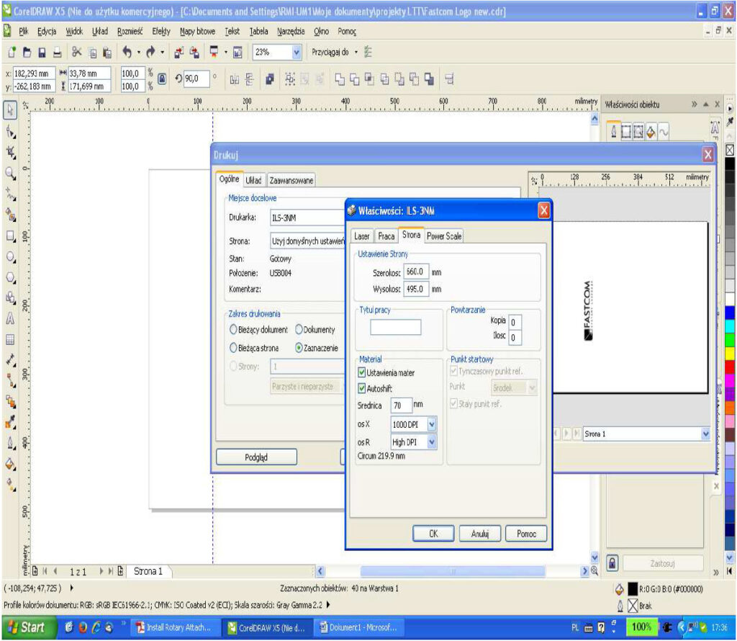Uncheck the Ustawienia mater checkbox
Image resolution: width=737 pixels, height=641 pixels.
[x=362, y=372]
